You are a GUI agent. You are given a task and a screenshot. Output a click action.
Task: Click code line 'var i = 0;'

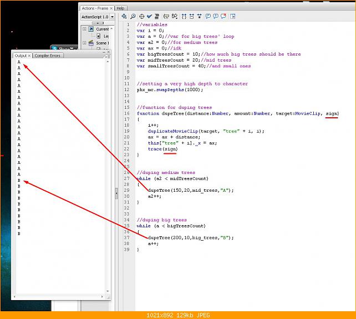[150, 30]
